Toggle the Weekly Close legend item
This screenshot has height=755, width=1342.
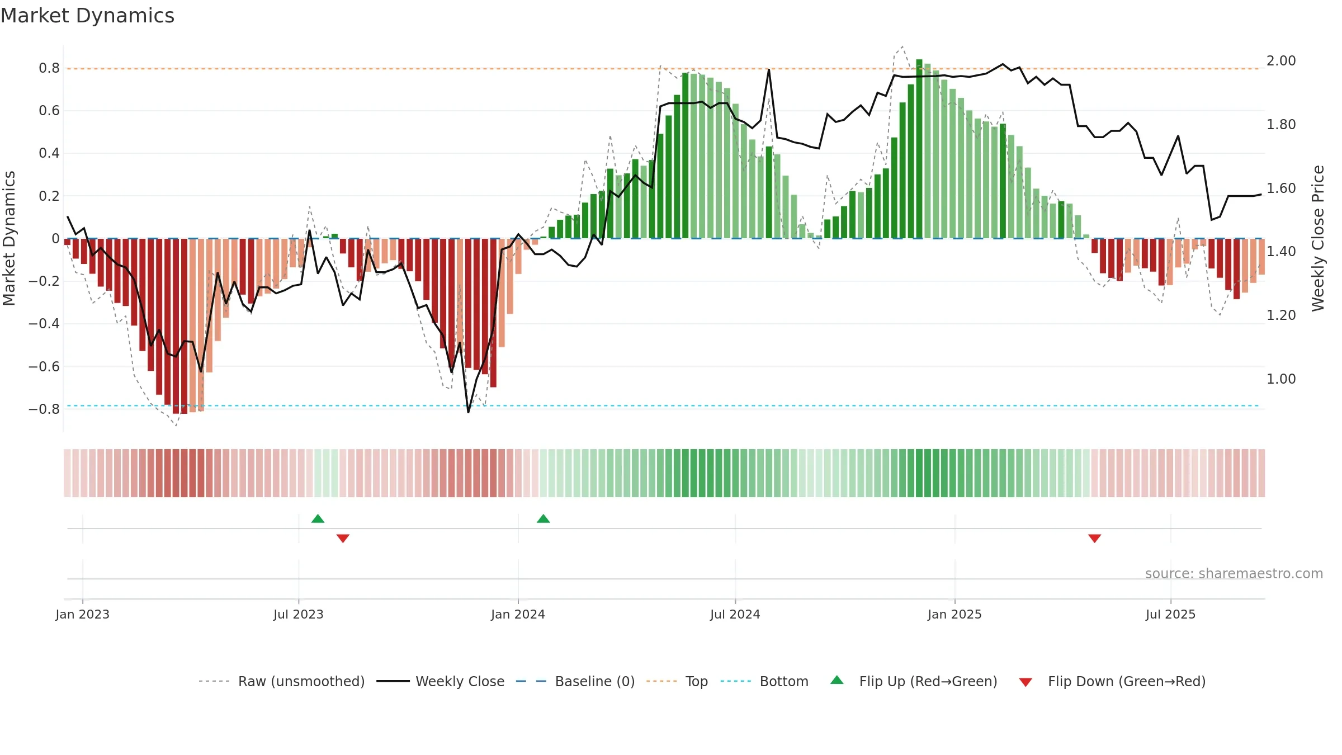[441, 681]
